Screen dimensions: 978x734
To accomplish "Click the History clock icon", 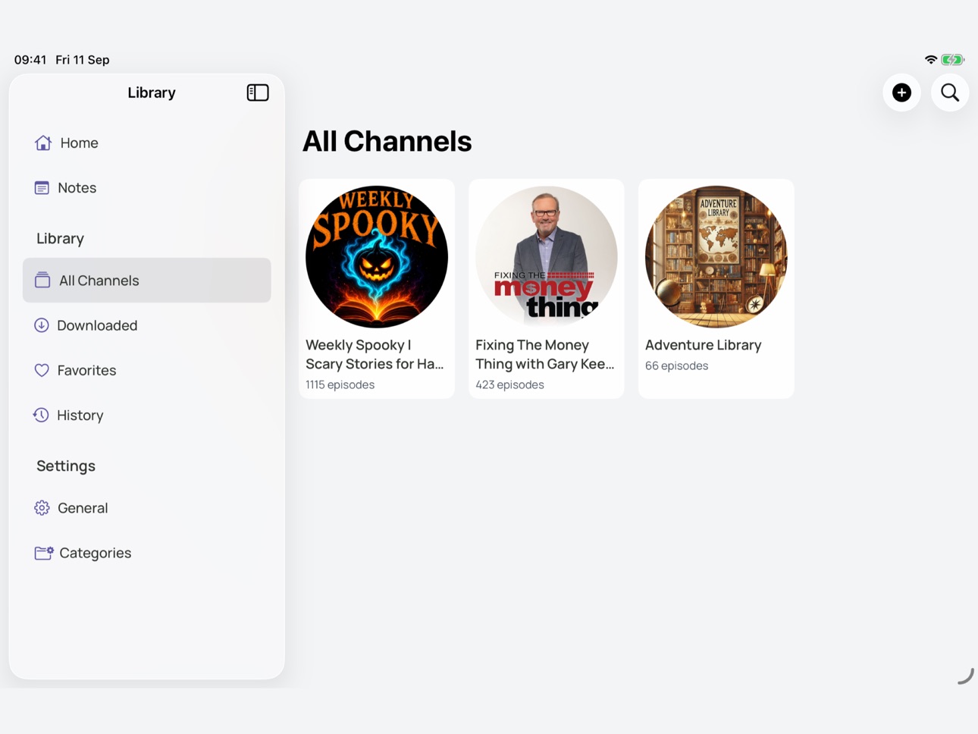I will click(41, 415).
